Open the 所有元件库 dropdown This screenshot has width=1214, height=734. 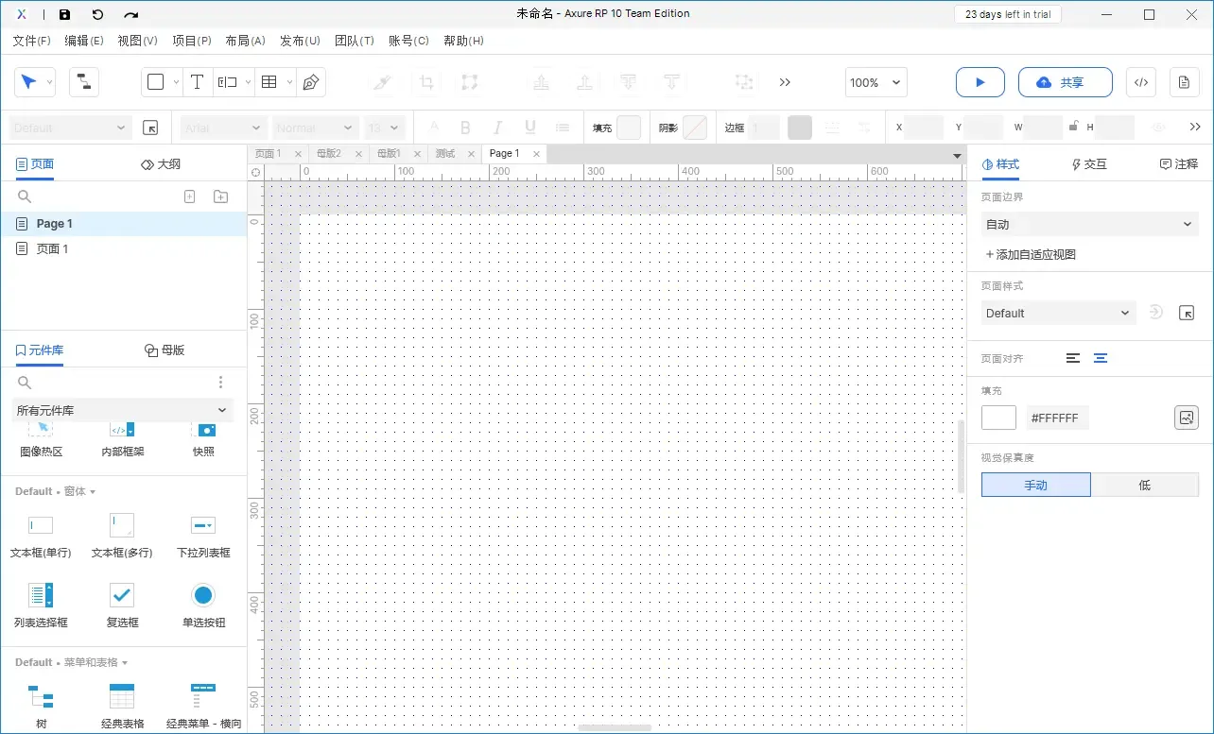[x=123, y=410]
